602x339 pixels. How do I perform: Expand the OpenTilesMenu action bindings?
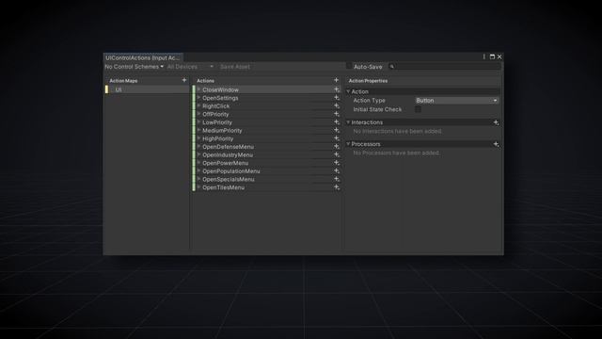point(198,187)
